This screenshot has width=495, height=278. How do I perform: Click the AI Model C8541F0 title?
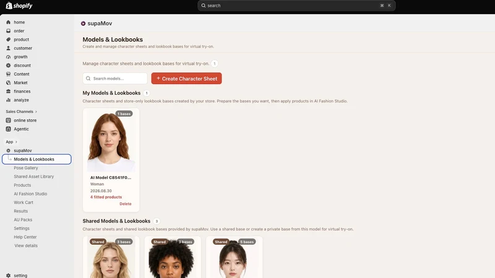click(x=111, y=177)
